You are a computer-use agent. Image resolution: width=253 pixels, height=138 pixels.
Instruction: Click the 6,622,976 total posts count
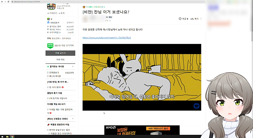click(70, 73)
